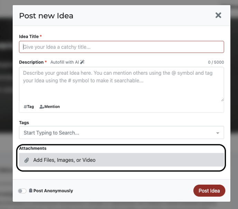Viewport: 238px width, 209px height.
Task: Click the Post new Idea heading
Action: coord(46,16)
